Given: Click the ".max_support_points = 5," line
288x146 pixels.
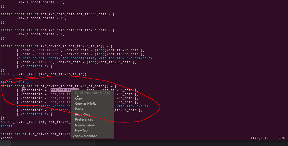Looking at the screenshot, I should click(40, 2).
